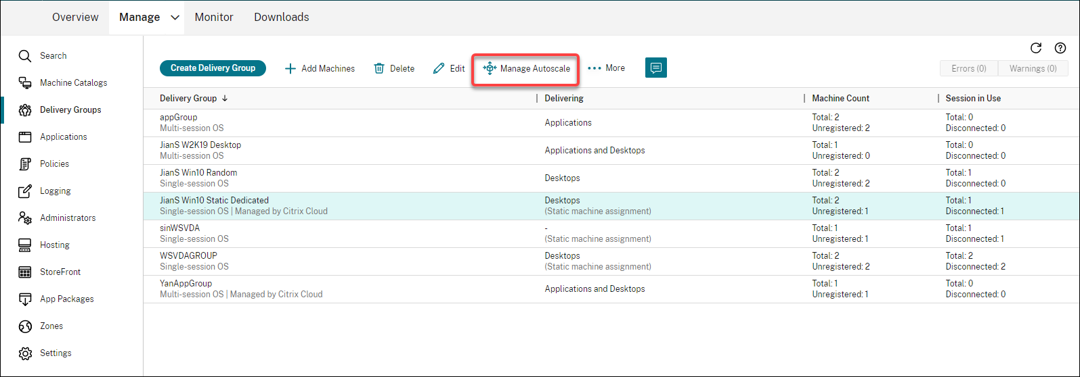Click the Policies icon in sidebar
This screenshot has width=1080, height=377.
25,164
